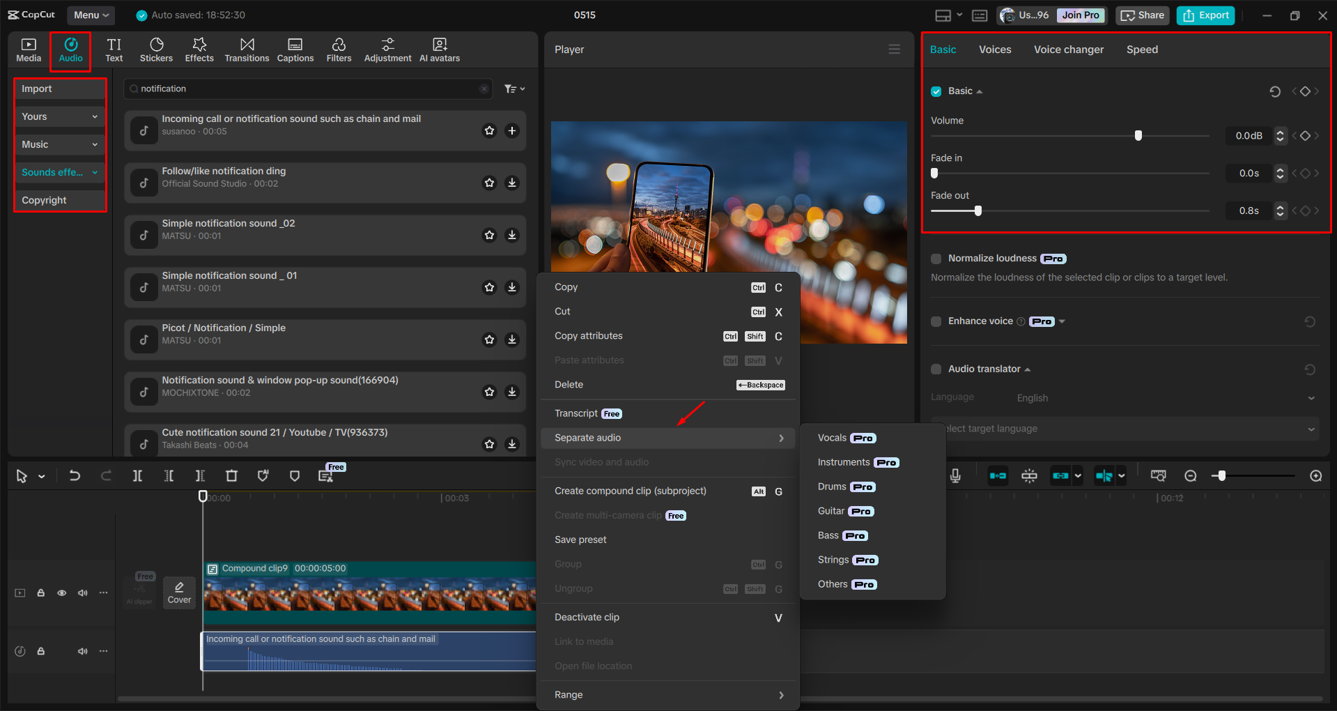Click the zoom in magnifier above the timeline
The height and width of the screenshot is (711, 1337).
[x=1315, y=475]
